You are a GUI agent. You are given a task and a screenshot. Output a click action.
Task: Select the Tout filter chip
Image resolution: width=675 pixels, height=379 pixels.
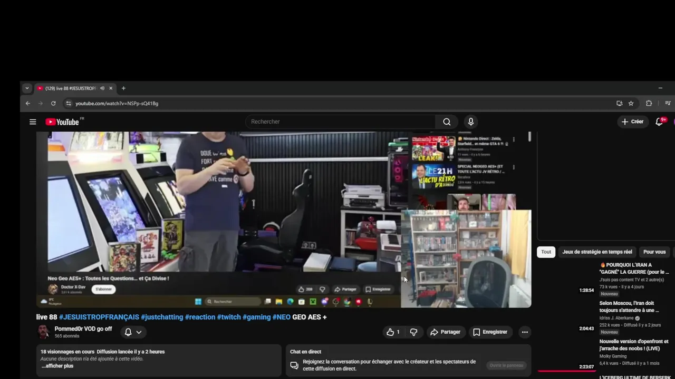[x=546, y=252]
